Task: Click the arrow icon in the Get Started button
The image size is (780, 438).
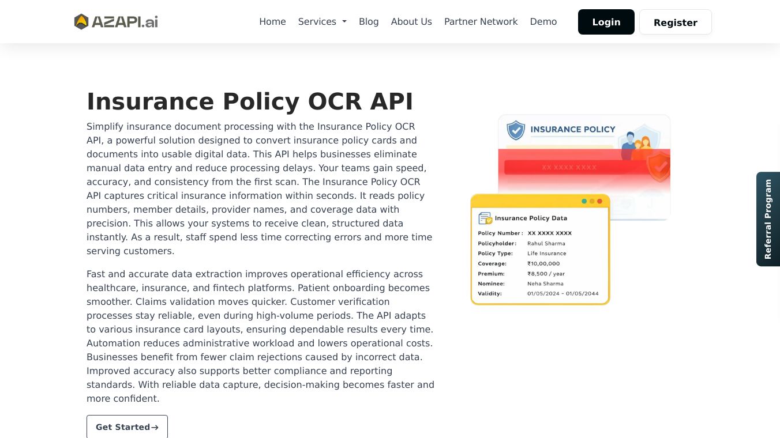Action: 155,427
